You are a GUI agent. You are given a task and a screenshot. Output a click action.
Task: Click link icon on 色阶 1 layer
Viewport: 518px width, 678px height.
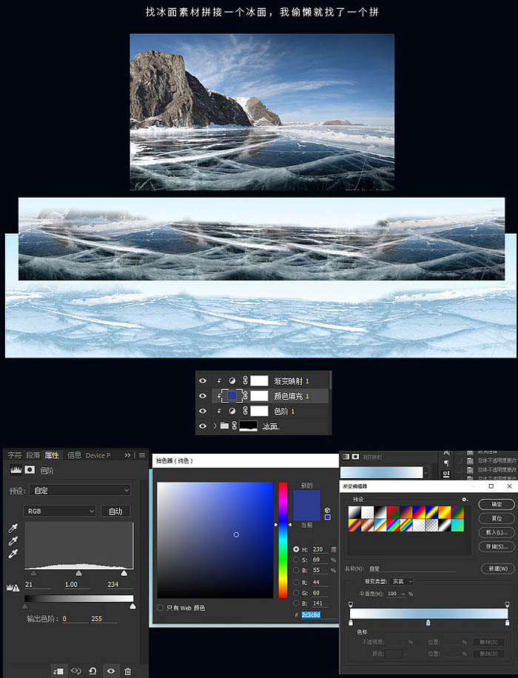pos(245,411)
